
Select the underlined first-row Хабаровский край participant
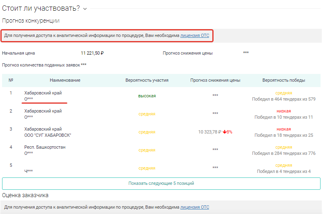click(x=43, y=96)
